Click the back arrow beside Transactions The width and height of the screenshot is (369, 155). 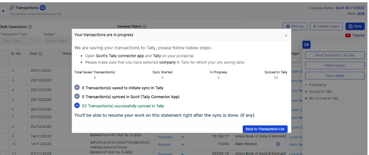3,11
